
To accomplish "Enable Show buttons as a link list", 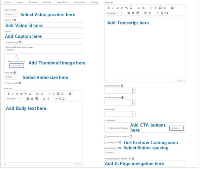I will coord(106,136).
